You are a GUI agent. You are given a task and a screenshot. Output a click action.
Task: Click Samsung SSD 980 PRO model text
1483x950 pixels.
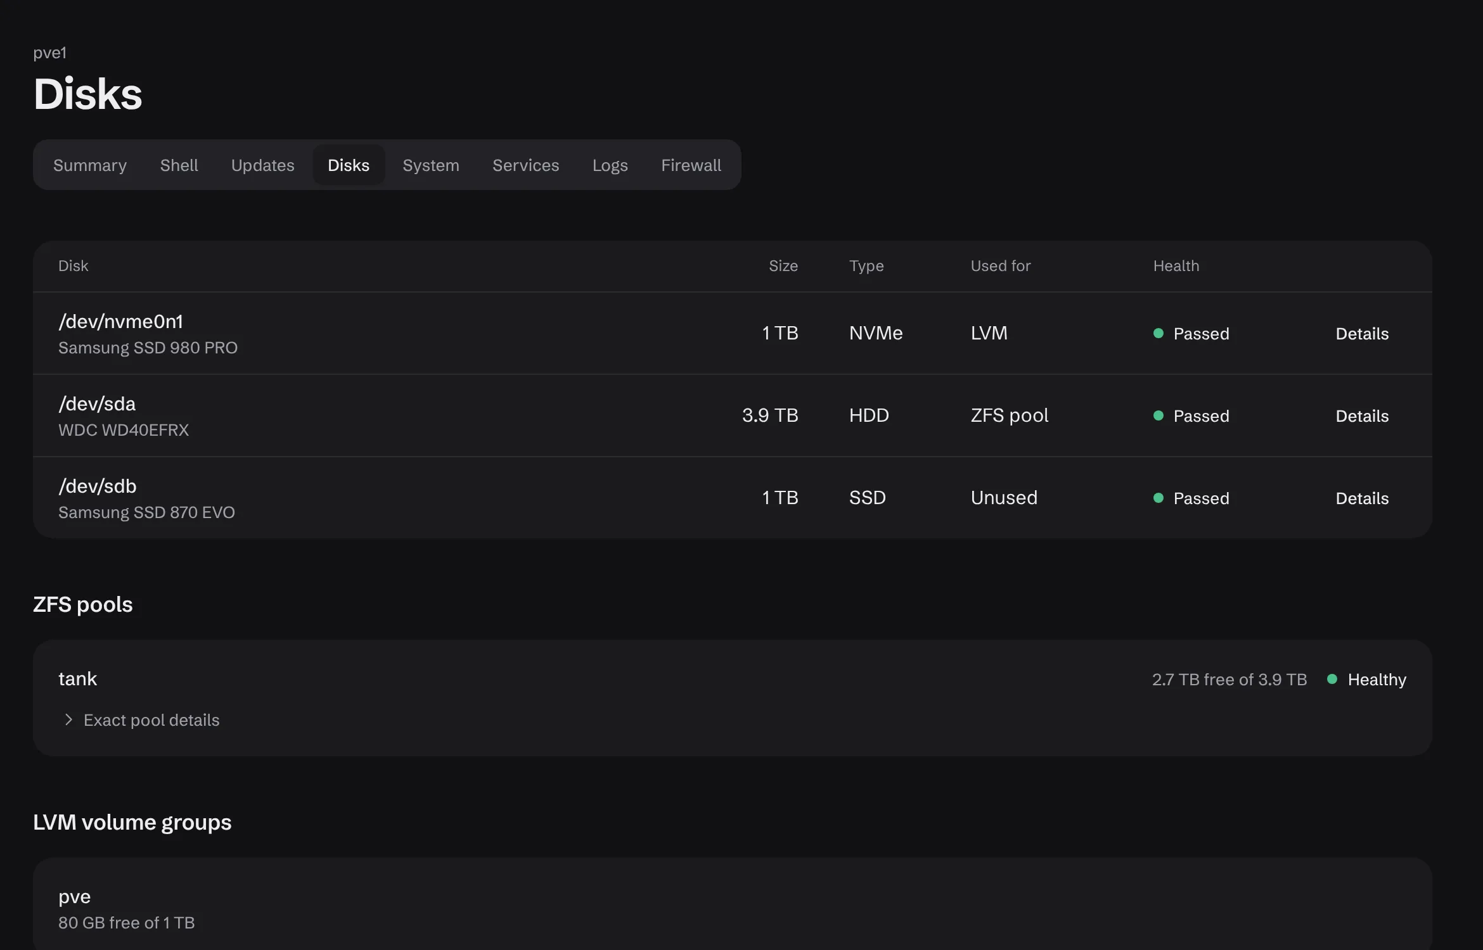click(x=148, y=348)
